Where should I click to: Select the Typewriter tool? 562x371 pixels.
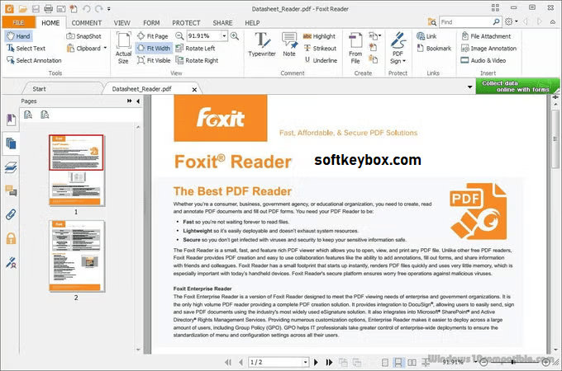pyautogui.click(x=262, y=45)
